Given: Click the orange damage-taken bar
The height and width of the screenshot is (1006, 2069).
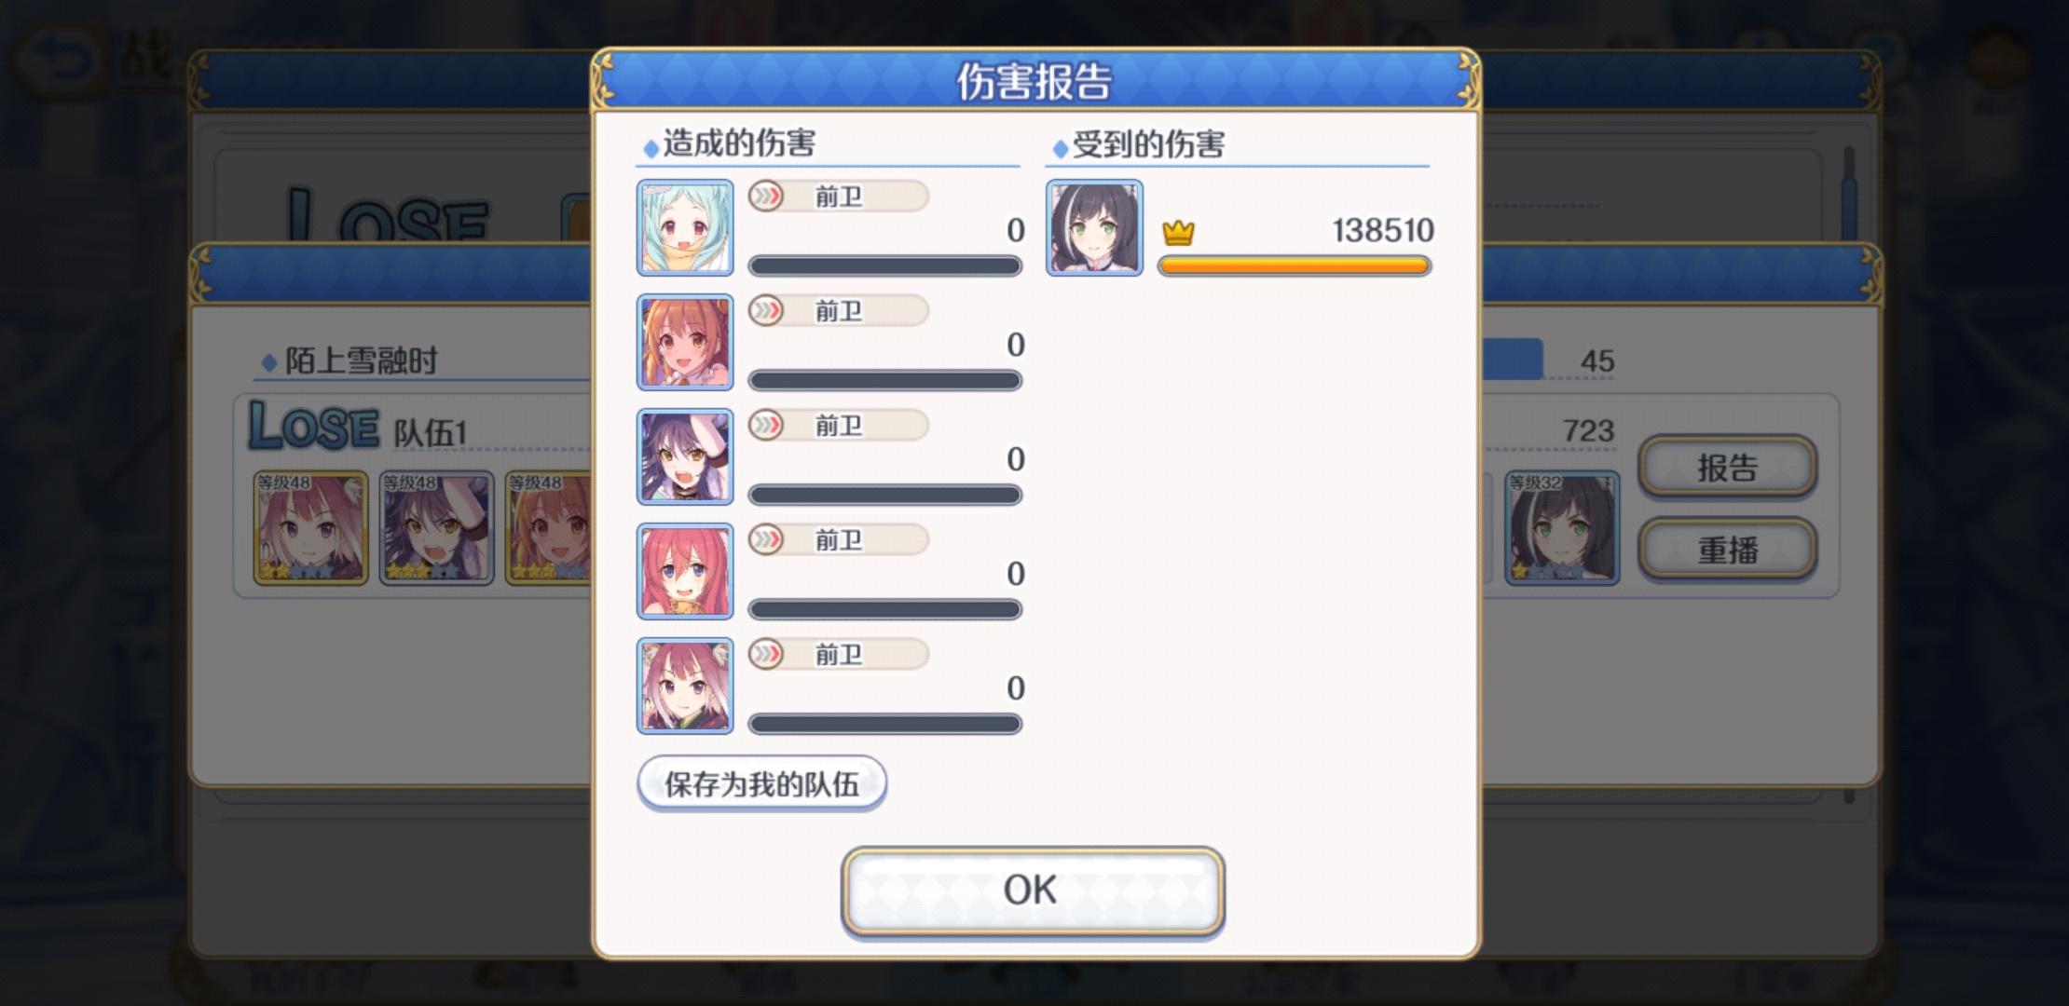Looking at the screenshot, I should tap(1295, 266).
